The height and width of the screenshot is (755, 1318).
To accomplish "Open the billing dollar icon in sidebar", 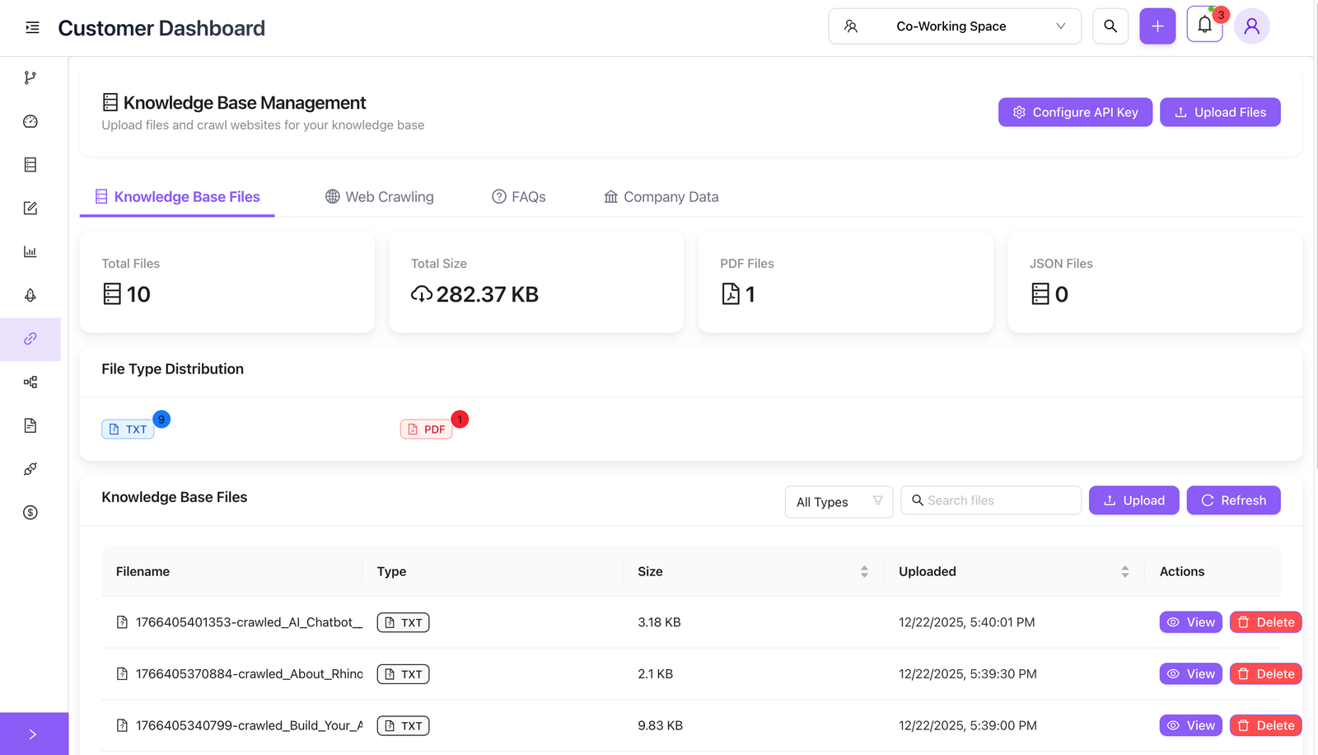I will click(30, 512).
